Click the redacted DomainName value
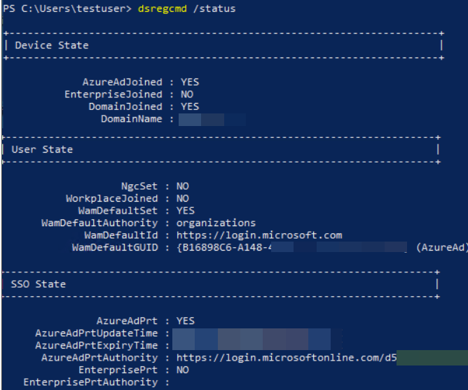This screenshot has width=468, height=390. tap(212, 119)
